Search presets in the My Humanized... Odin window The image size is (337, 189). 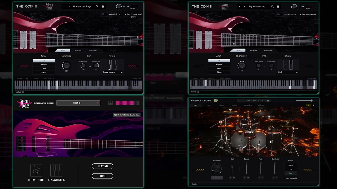click(272, 7)
